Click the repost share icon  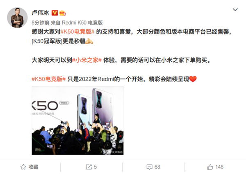pyautogui.click(x=89, y=167)
